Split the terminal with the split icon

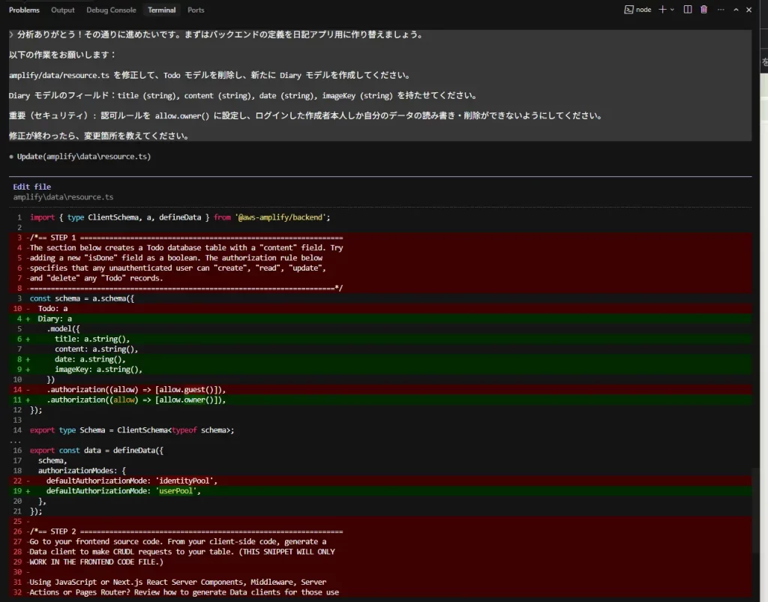point(687,10)
